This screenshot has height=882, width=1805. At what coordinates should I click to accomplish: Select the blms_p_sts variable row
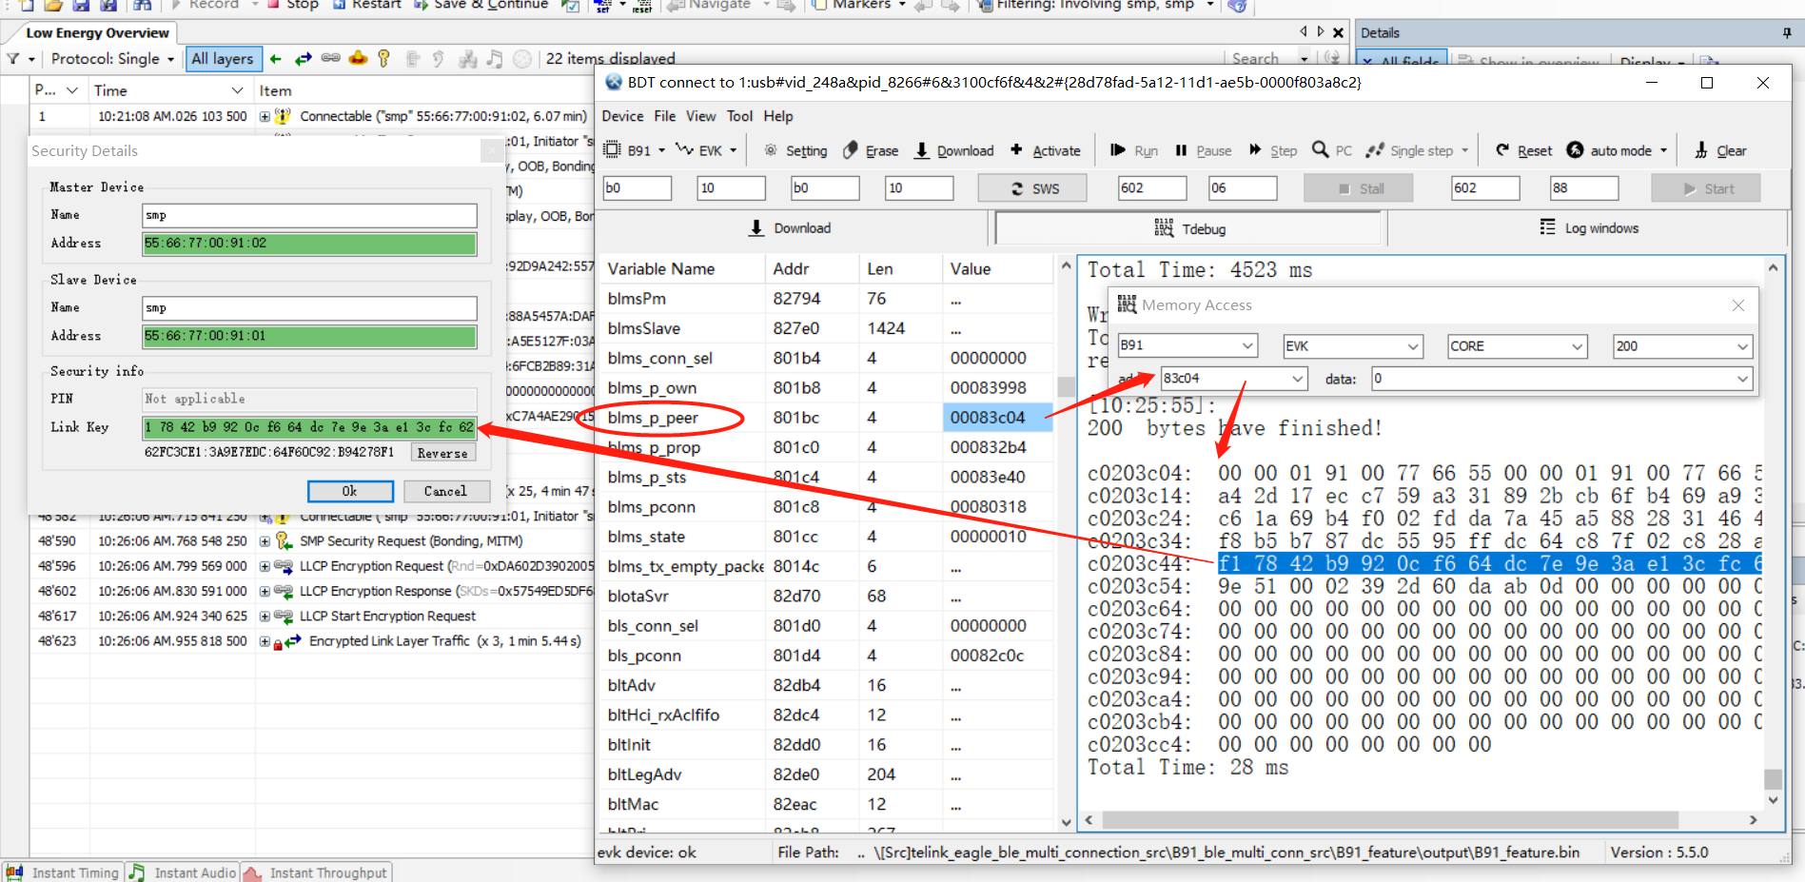coord(827,478)
